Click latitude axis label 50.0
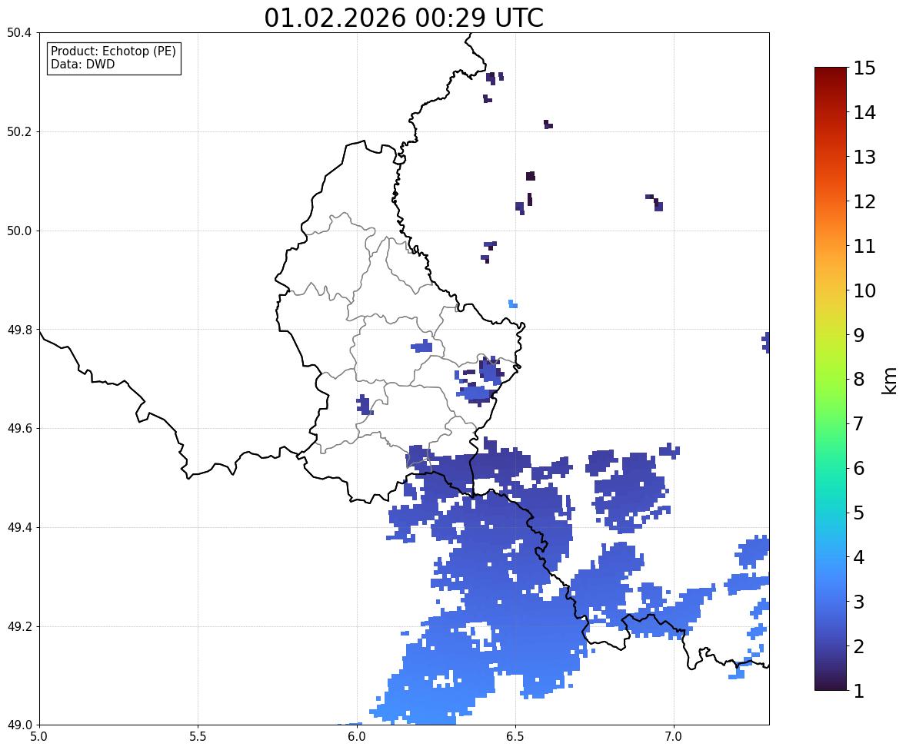The width and height of the screenshot is (906, 750). point(18,231)
